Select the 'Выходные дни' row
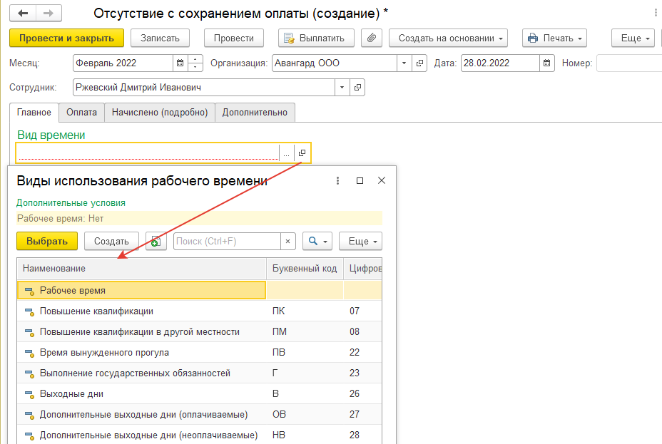 pos(199,394)
